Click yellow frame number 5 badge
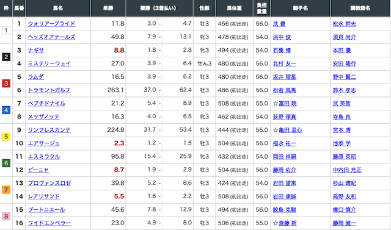Image resolution: width=391 pixels, height=230 pixels. click(x=6, y=137)
